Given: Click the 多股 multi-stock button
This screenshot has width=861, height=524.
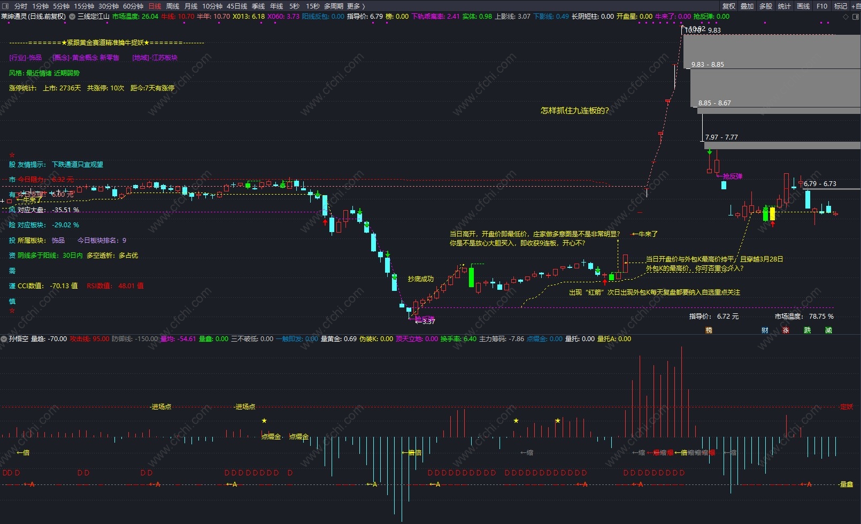Looking at the screenshot, I should (766, 6).
